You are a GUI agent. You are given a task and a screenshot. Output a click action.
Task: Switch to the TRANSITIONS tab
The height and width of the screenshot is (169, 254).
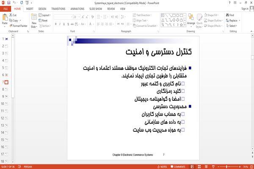(x=58, y=9)
